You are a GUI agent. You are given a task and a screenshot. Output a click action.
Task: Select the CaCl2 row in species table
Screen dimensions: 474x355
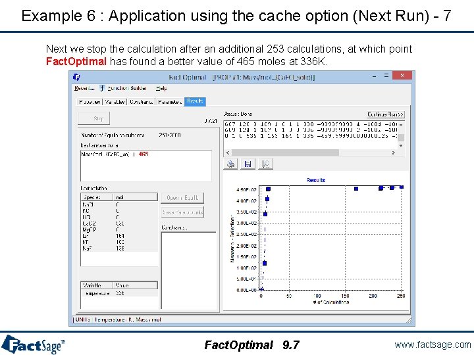coord(119,224)
